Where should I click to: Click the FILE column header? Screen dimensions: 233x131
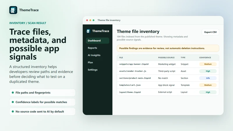(x=121, y=57)
